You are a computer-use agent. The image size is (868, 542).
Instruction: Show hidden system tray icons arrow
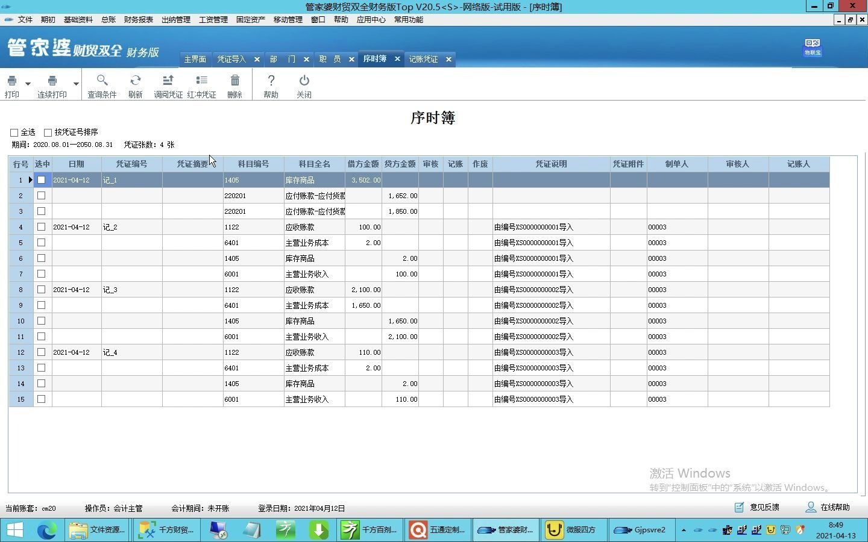[684, 530]
